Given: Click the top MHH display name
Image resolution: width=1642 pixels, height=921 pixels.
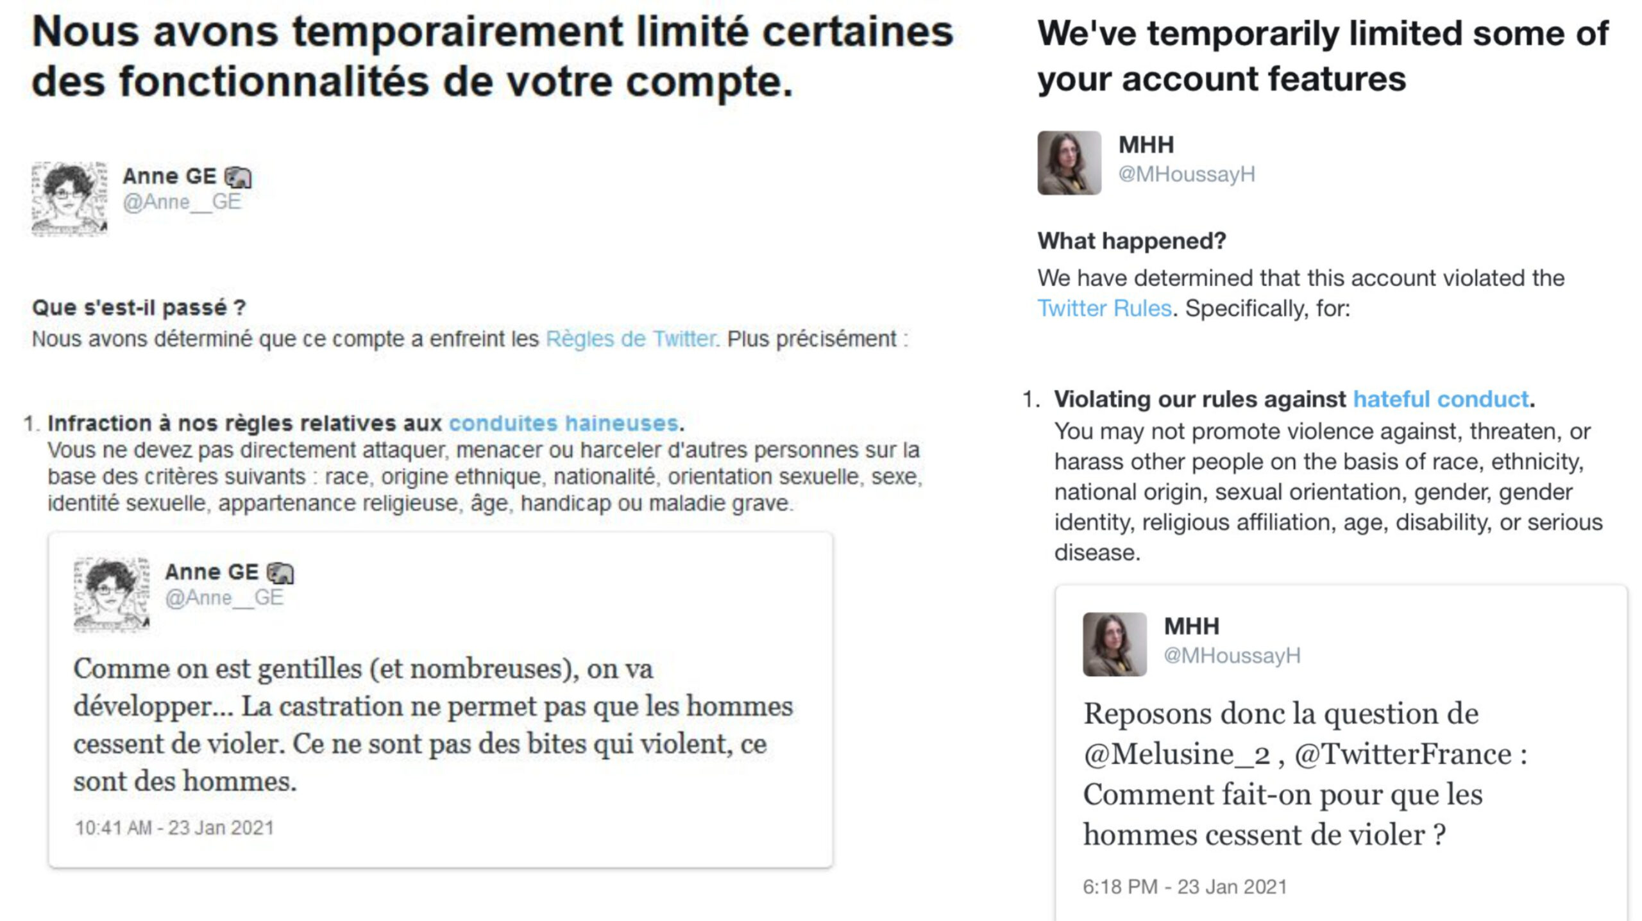Looking at the screenshot, I should [x=1146, y=145].
